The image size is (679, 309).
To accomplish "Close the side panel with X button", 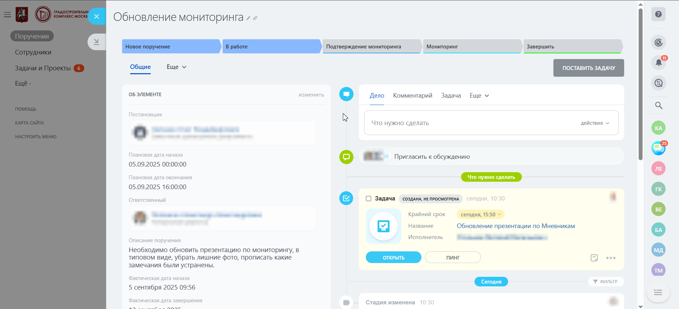I will [x=97, y=16].
